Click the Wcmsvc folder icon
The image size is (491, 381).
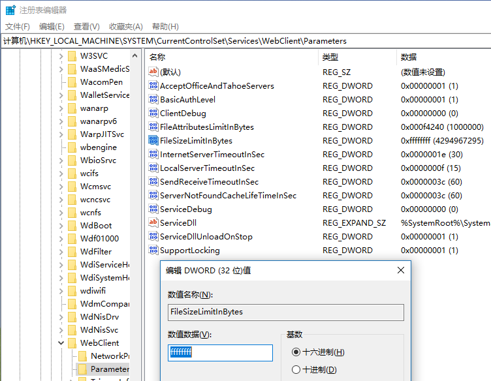(72, 187)
